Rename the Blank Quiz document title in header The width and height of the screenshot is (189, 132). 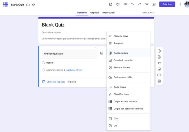pyautogui.click(x=17, y=5)
